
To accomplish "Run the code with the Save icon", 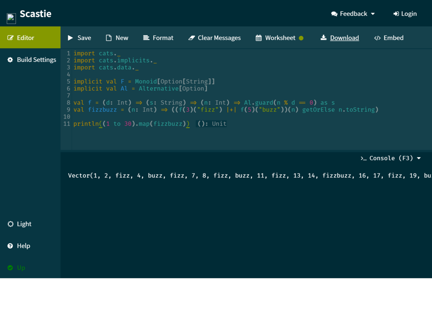I will tap(71, 37).
